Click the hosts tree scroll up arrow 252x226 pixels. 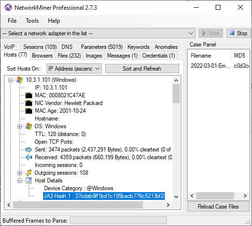(x=176, y=80)
